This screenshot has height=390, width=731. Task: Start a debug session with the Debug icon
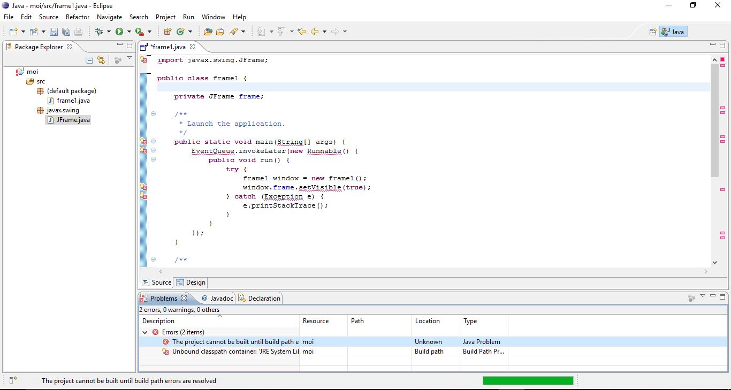100,31
